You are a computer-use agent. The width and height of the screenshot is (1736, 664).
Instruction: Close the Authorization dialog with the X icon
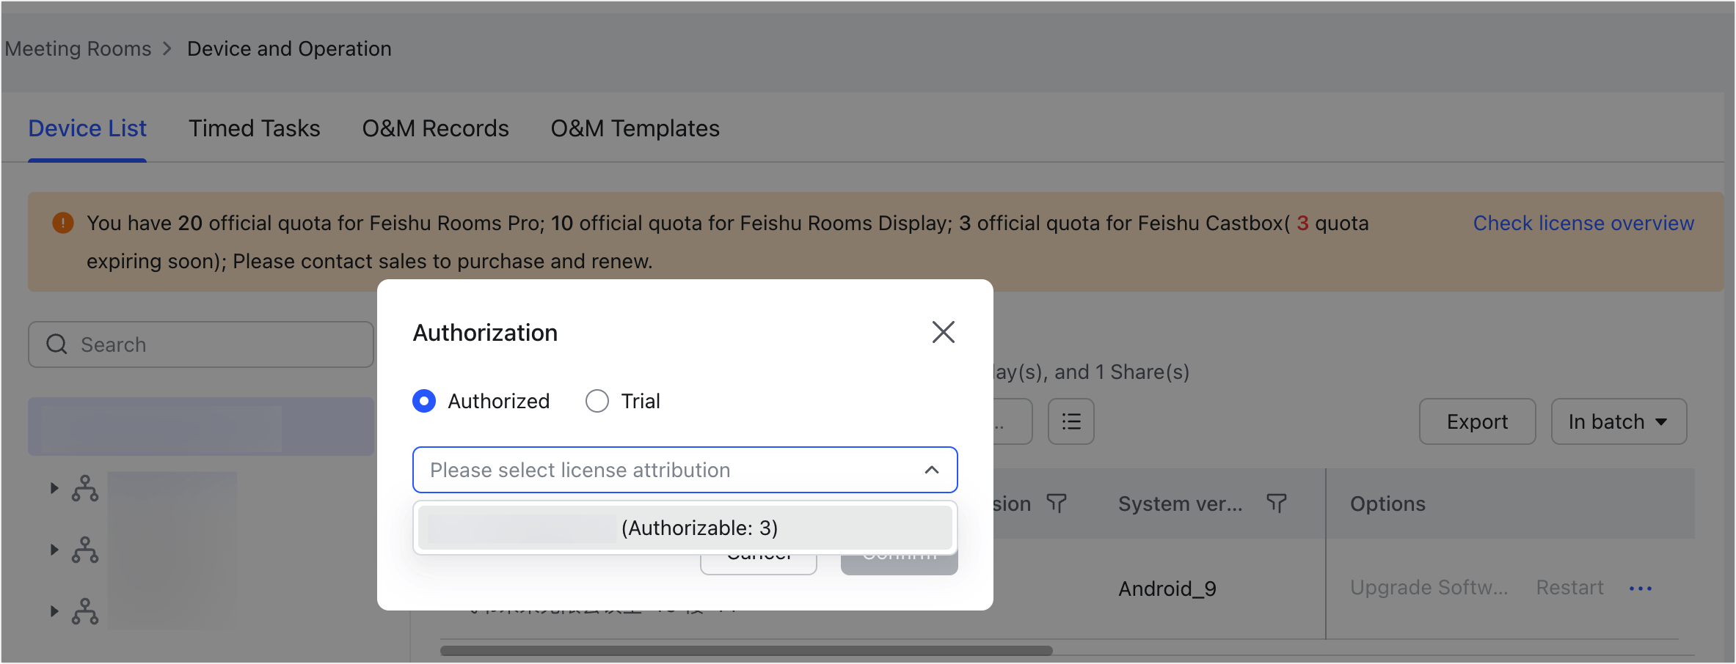click(944, 332)
